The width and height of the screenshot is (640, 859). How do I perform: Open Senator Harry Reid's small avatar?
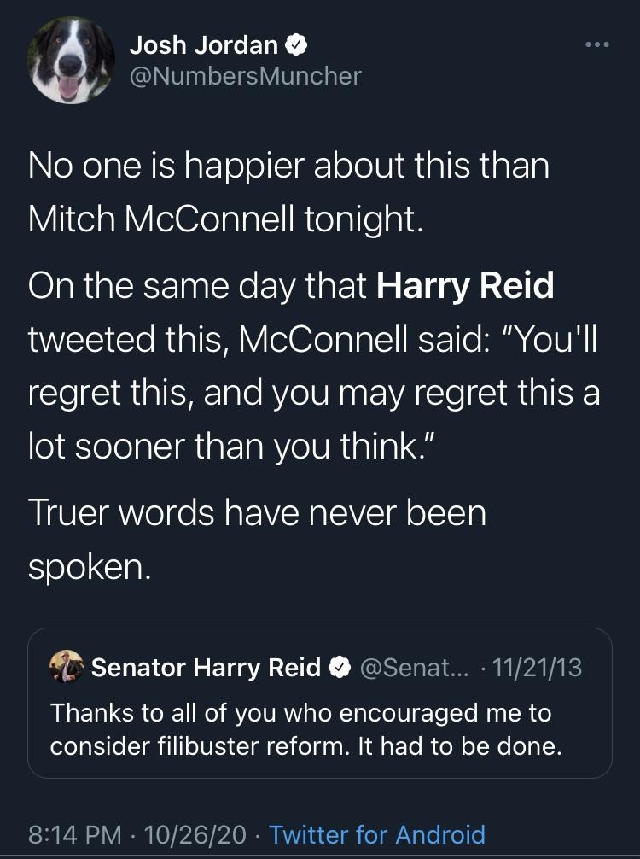67,667
